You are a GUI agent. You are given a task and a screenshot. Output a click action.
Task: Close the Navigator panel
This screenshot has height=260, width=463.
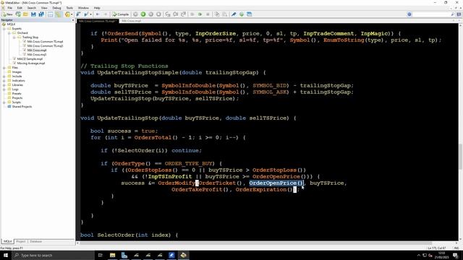[x=73, y=20]
